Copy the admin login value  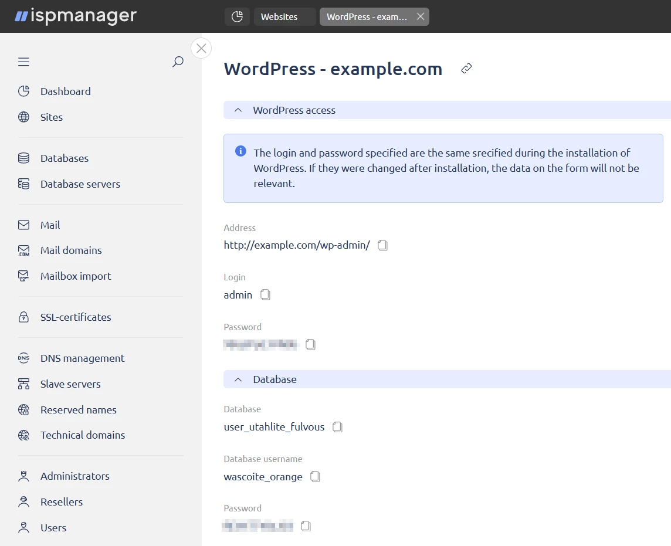coord(265,295)
